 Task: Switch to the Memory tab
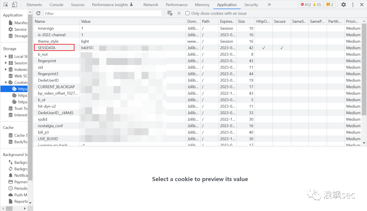202,5
